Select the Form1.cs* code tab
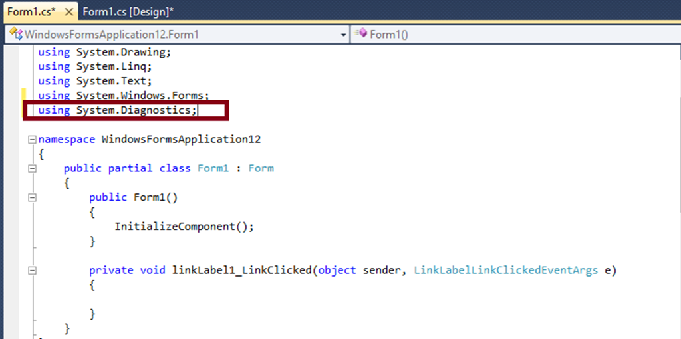This screenshot has height=339, width=681. point(31,13)
